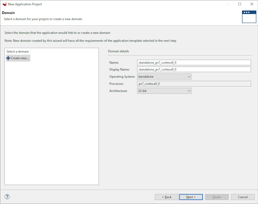Minimize the New Application Project dialog
258x204 pixels.
227,4
